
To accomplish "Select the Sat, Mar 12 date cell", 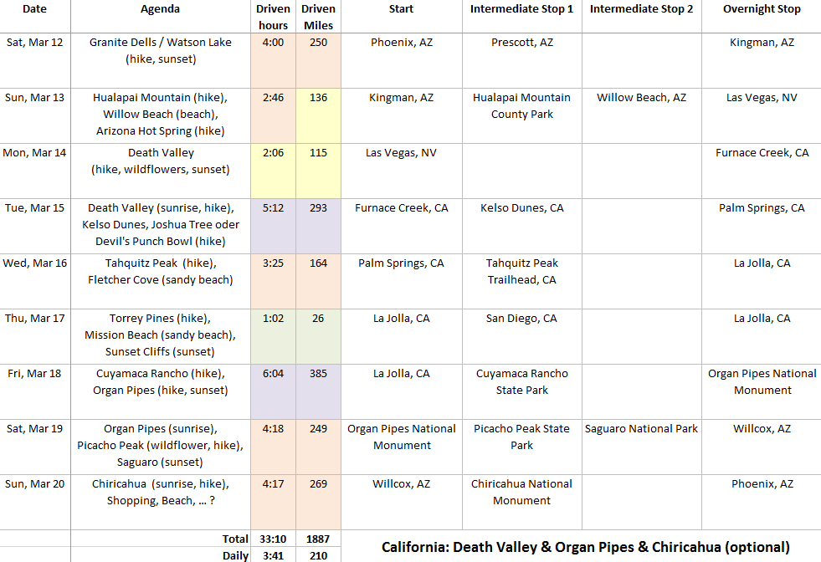I will [34, 43].
